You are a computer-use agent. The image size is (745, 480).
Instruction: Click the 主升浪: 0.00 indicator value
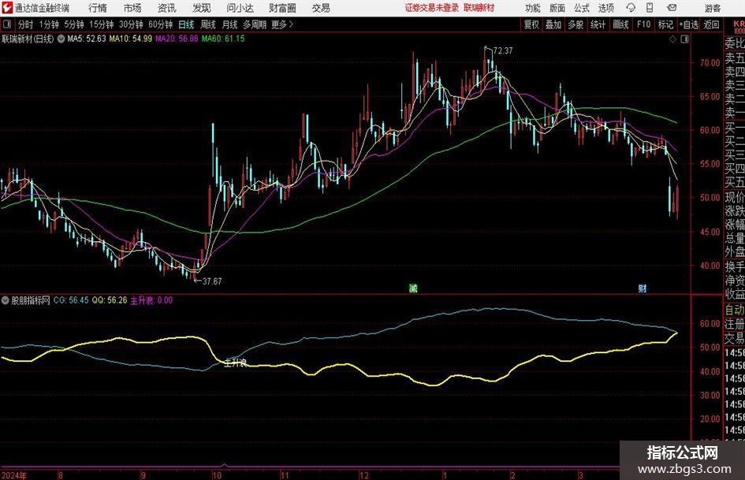click(x=151, y=300)
